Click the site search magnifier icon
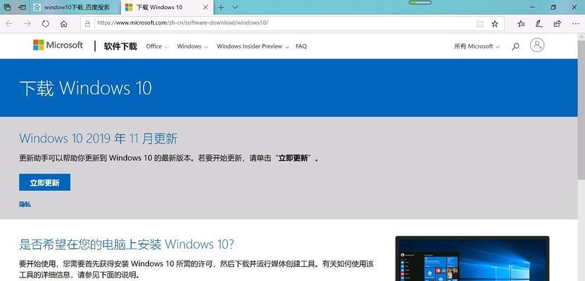 [515, 46]
